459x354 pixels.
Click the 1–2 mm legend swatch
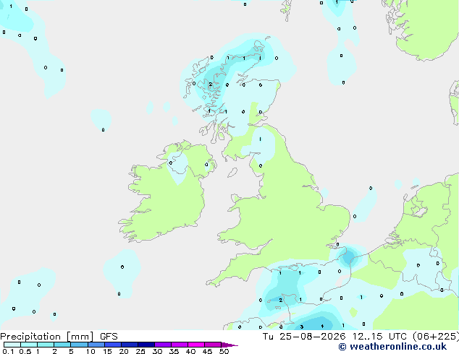pos(46,345)
